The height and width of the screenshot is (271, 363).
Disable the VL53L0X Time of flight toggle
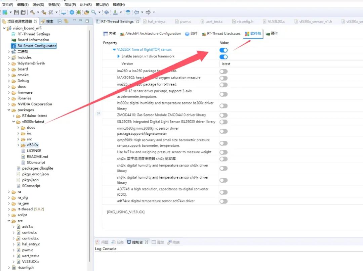point(224,50)
